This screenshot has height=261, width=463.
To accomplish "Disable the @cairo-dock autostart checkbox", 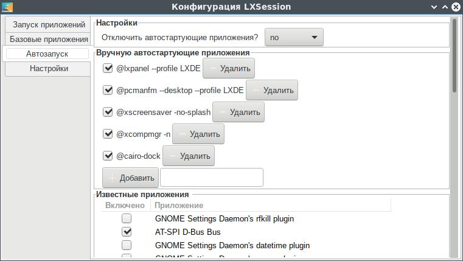I will pos(108,156).
